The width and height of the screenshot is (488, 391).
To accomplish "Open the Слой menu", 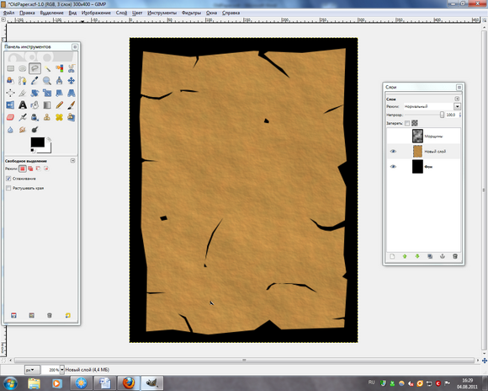I will tap(121, 13).
